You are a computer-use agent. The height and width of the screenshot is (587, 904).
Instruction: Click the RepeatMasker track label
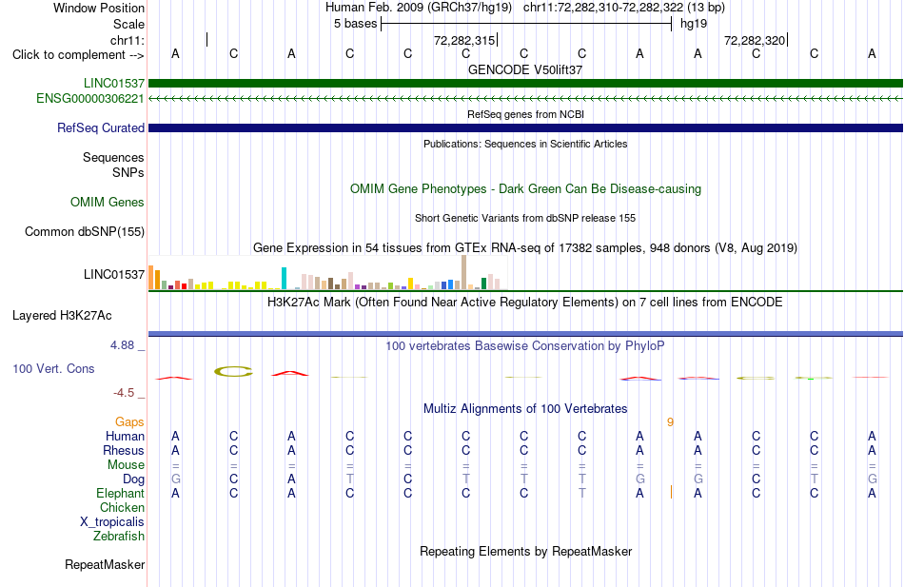(105, 565)
